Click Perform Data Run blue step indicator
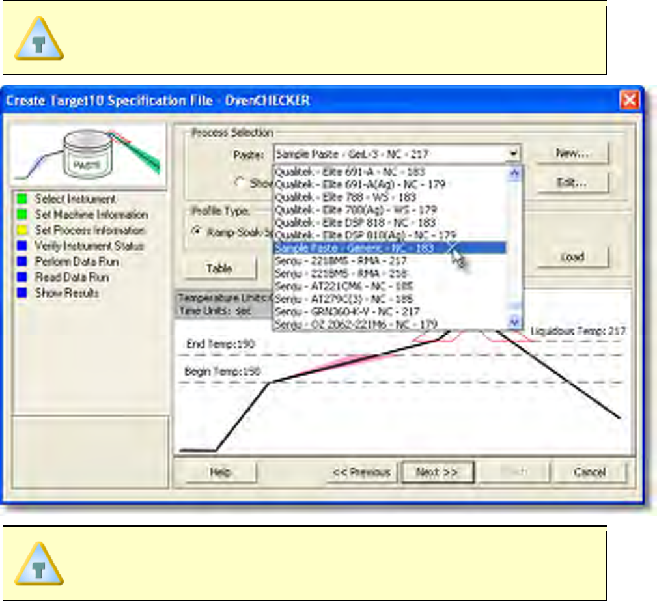 [x=21, y=261]
